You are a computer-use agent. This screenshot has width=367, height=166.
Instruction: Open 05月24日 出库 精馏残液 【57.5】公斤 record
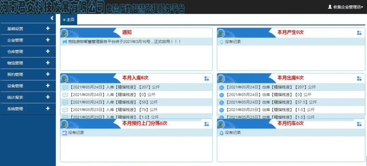(x=271, y=102)
